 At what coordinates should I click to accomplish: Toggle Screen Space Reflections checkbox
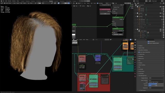tap(139, 52)
